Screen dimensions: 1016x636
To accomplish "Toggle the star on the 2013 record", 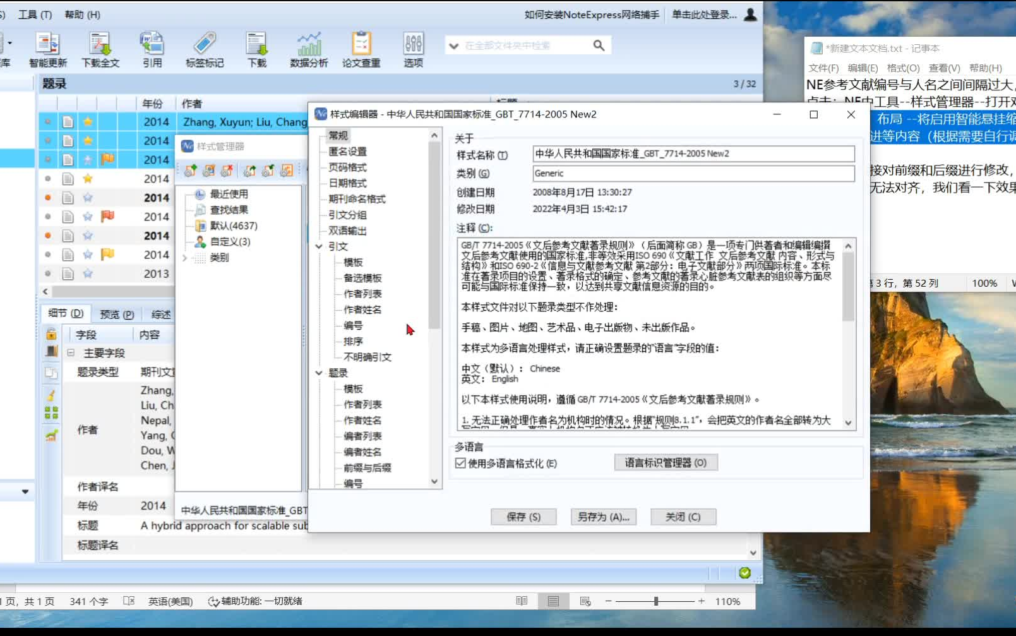I will click(x=88, y=273).
